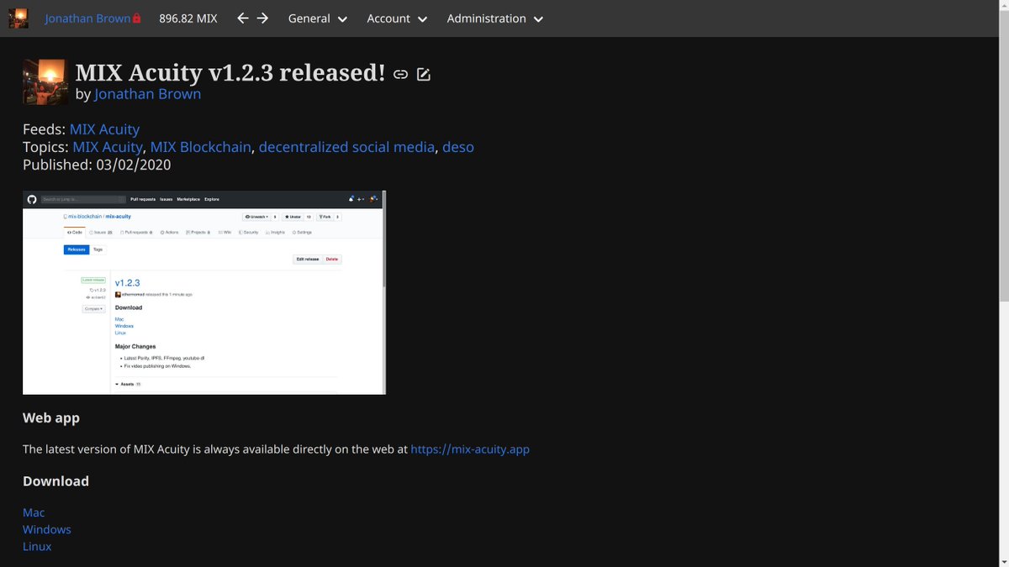This screenshot has height=567, width=1009.
Task: Open the deso topic link
Action: (458, 147)
